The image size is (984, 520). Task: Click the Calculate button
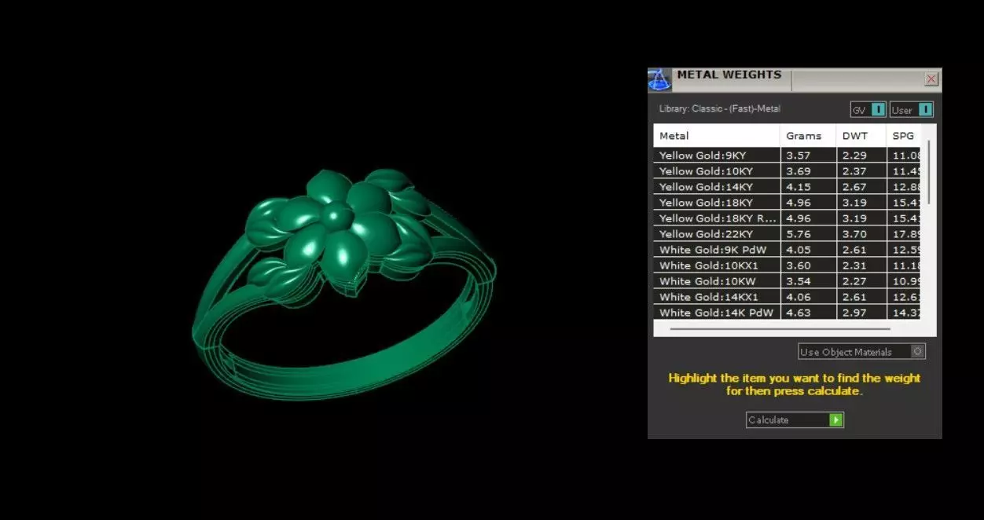coord(795,420)
